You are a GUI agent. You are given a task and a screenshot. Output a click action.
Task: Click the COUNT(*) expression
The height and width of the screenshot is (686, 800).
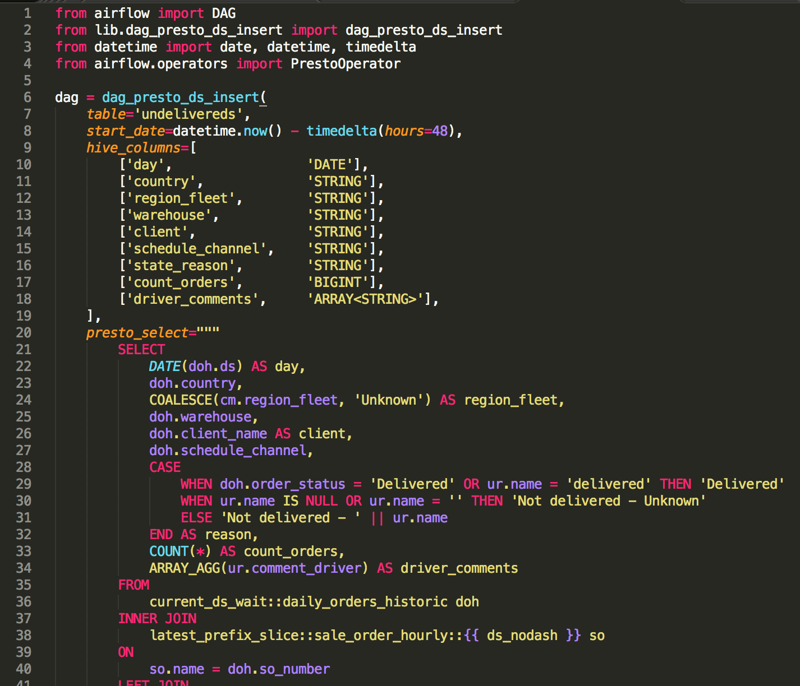[x=180, y=551]
